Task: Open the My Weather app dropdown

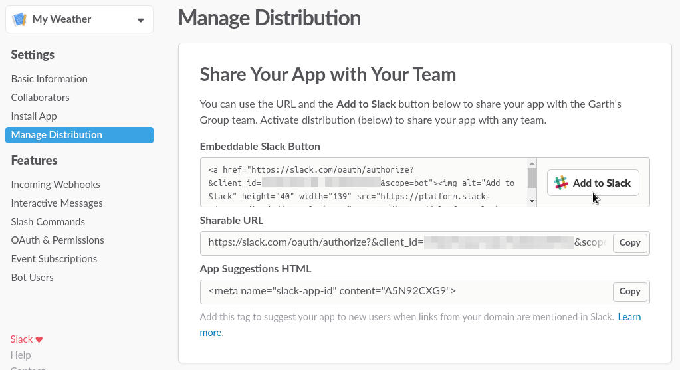Action: (140, 20)
